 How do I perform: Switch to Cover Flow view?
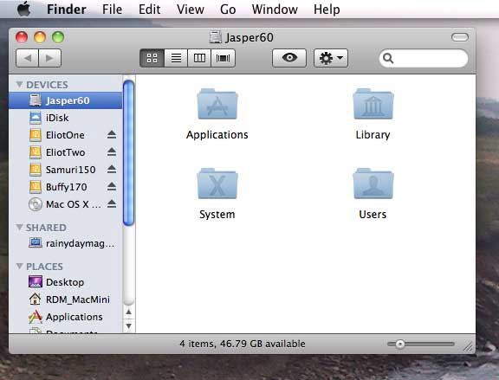[223, 58]
